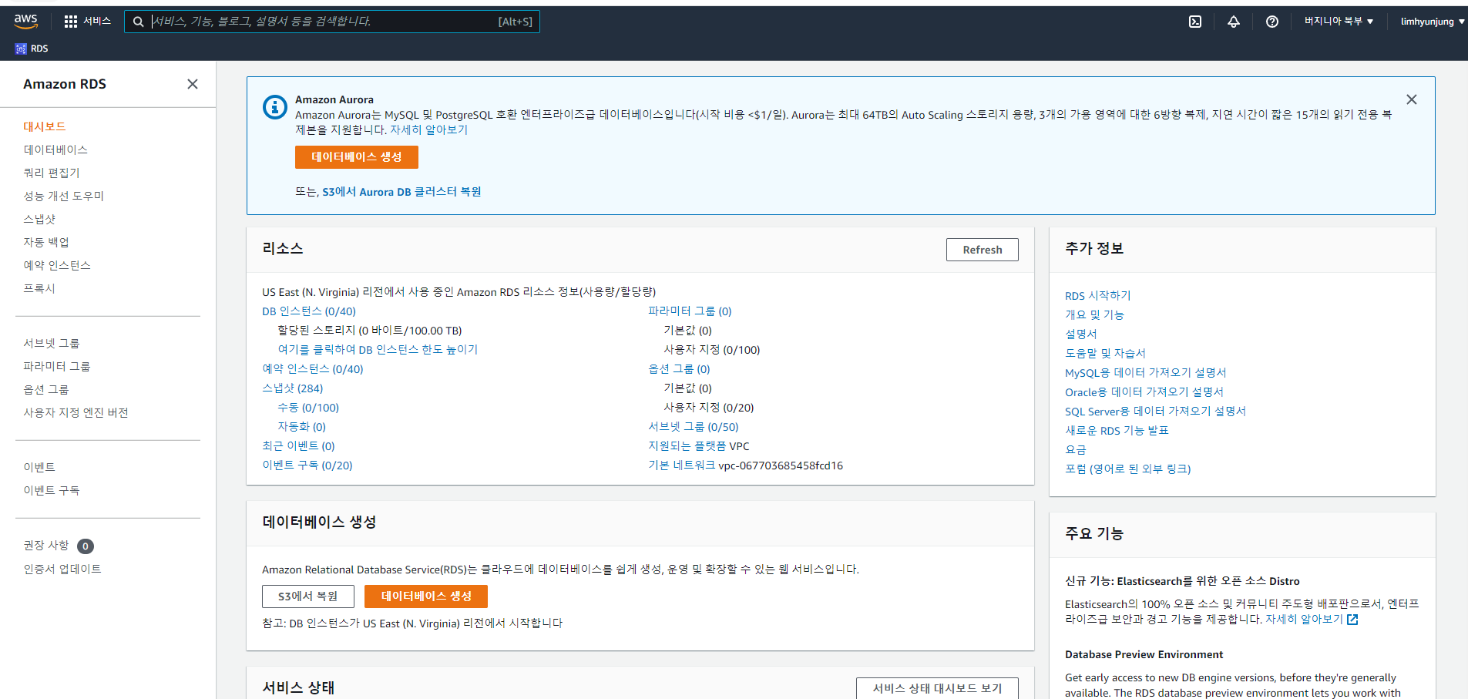The height and width of the screenshot is (699, 1468).
Task: Open the 옵션 그룹 (0) link
Action: pyautogui.click(x=679, y=369)
